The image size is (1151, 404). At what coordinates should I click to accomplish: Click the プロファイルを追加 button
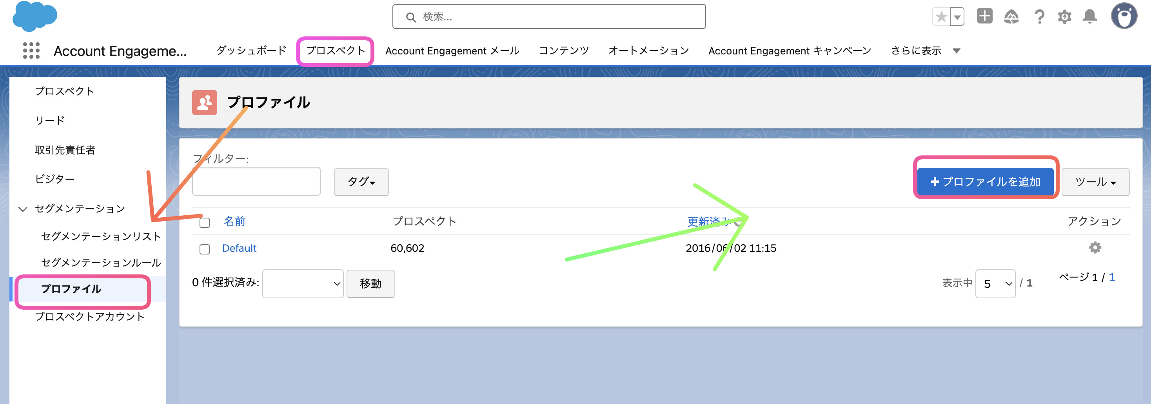985,182
